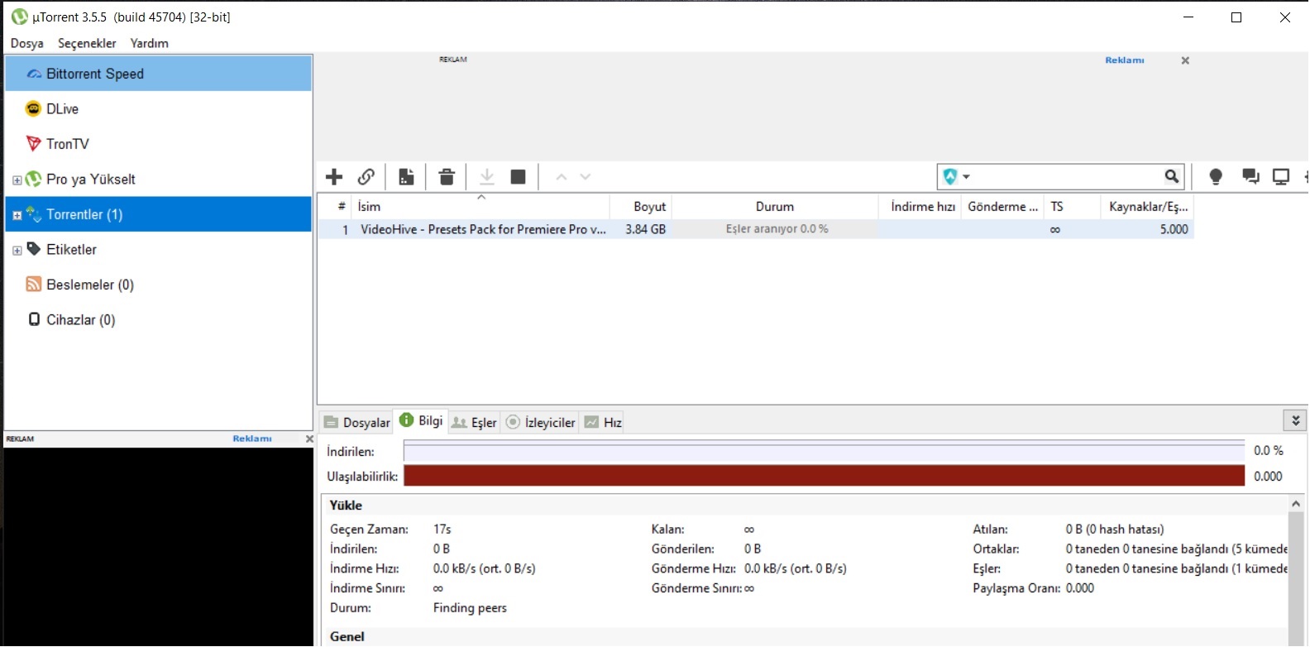1310x647 pixels.
Task: Expand the Pro ya Yükselt tree node
Action: tap(17, 180)
